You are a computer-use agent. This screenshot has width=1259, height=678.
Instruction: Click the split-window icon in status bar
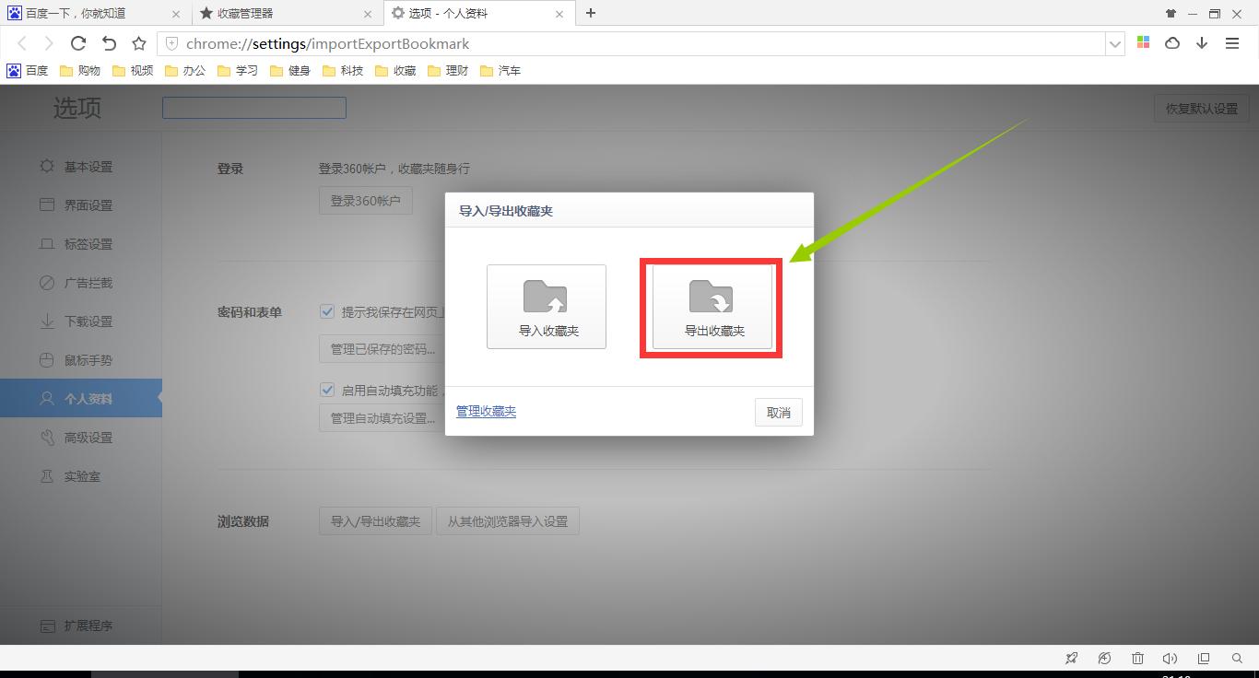click(1203, 658)
